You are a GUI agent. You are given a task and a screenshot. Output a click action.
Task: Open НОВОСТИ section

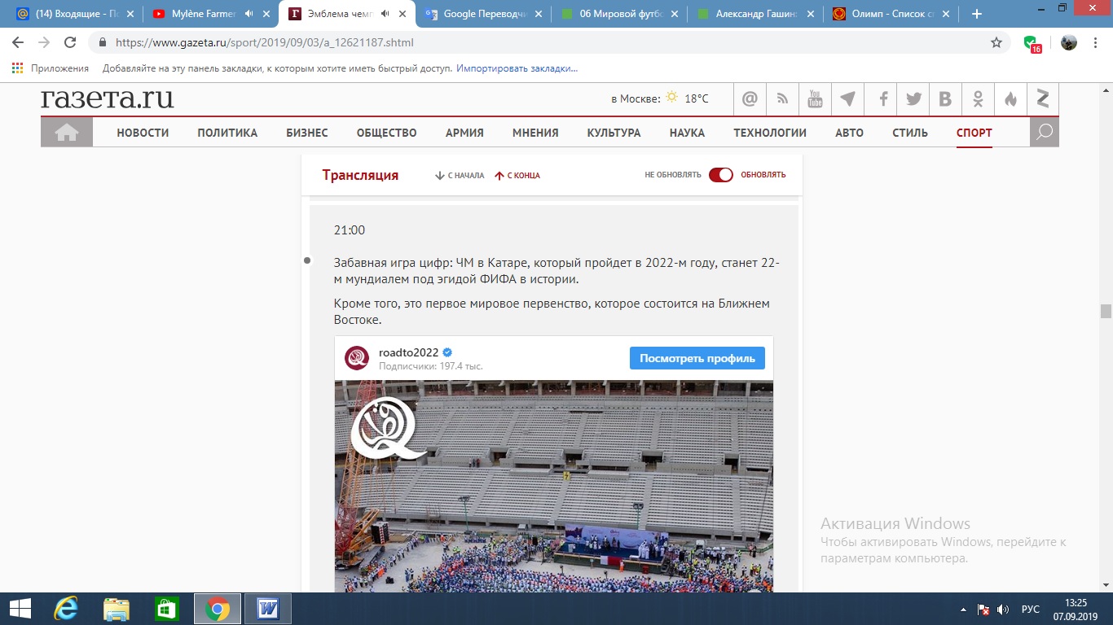click(143, 133)
